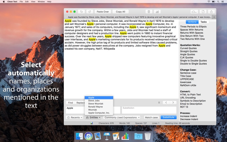
Task: Open Keynote from the Dock
Action: pos(107,136)
